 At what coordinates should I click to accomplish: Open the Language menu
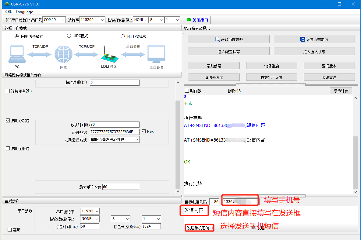pos(24,12)
